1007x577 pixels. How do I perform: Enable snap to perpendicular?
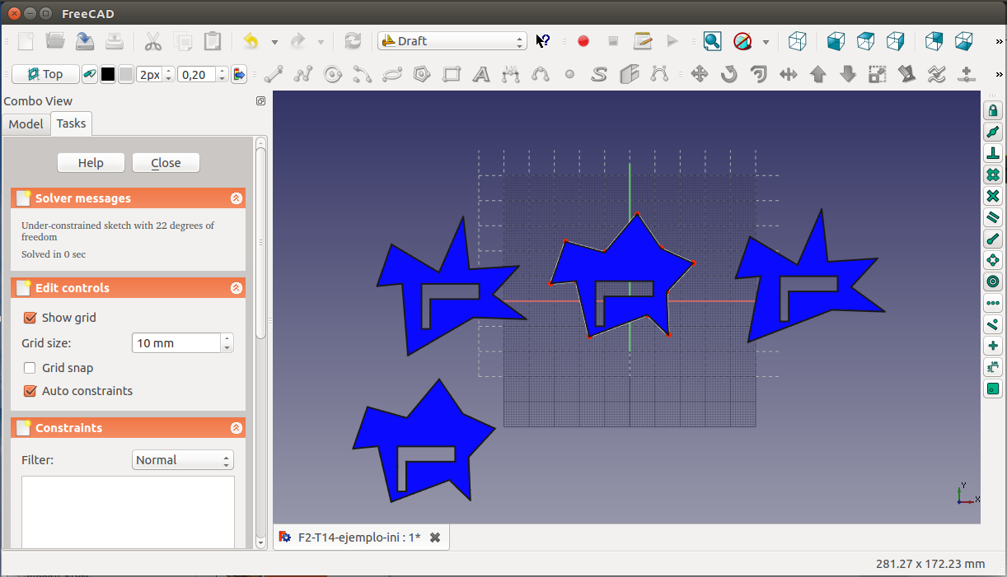(x=993, y=154)
